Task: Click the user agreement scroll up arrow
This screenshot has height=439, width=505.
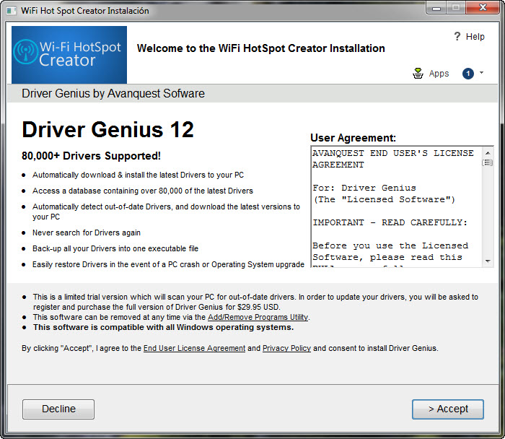Action: [488, 153]
